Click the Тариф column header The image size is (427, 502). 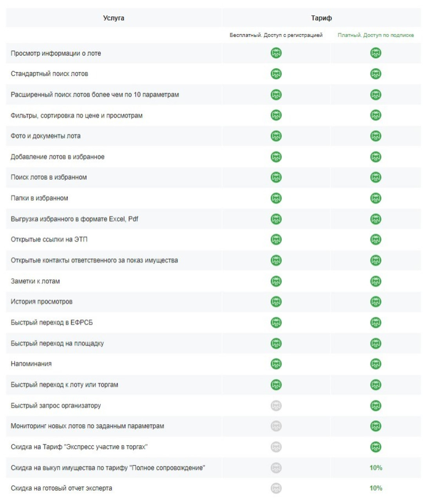(x=321, y=18)
